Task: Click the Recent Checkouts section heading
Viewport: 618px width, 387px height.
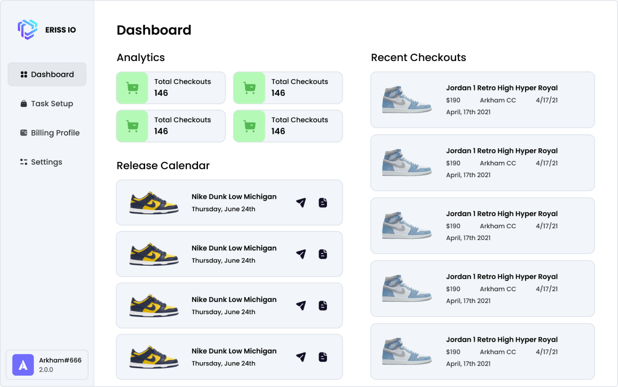Action: click(x=419, y=57)
